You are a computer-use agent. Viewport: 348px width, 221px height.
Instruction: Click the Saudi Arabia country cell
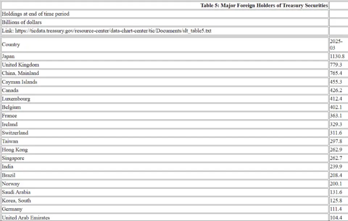[x=165, y=192]
